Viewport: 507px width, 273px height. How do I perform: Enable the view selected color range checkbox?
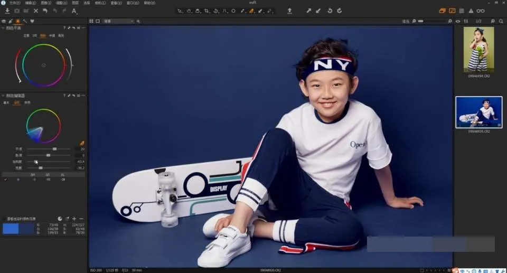click(4, 219)
